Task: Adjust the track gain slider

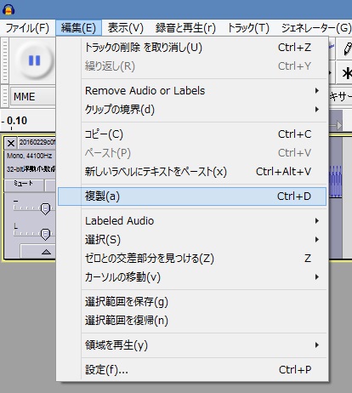Action: point(45,208)
